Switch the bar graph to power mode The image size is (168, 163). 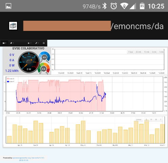point(139,120)
